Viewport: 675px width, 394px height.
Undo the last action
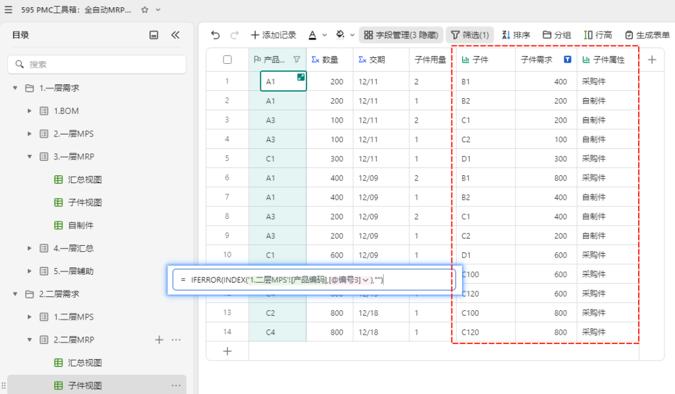coord(216,35)
